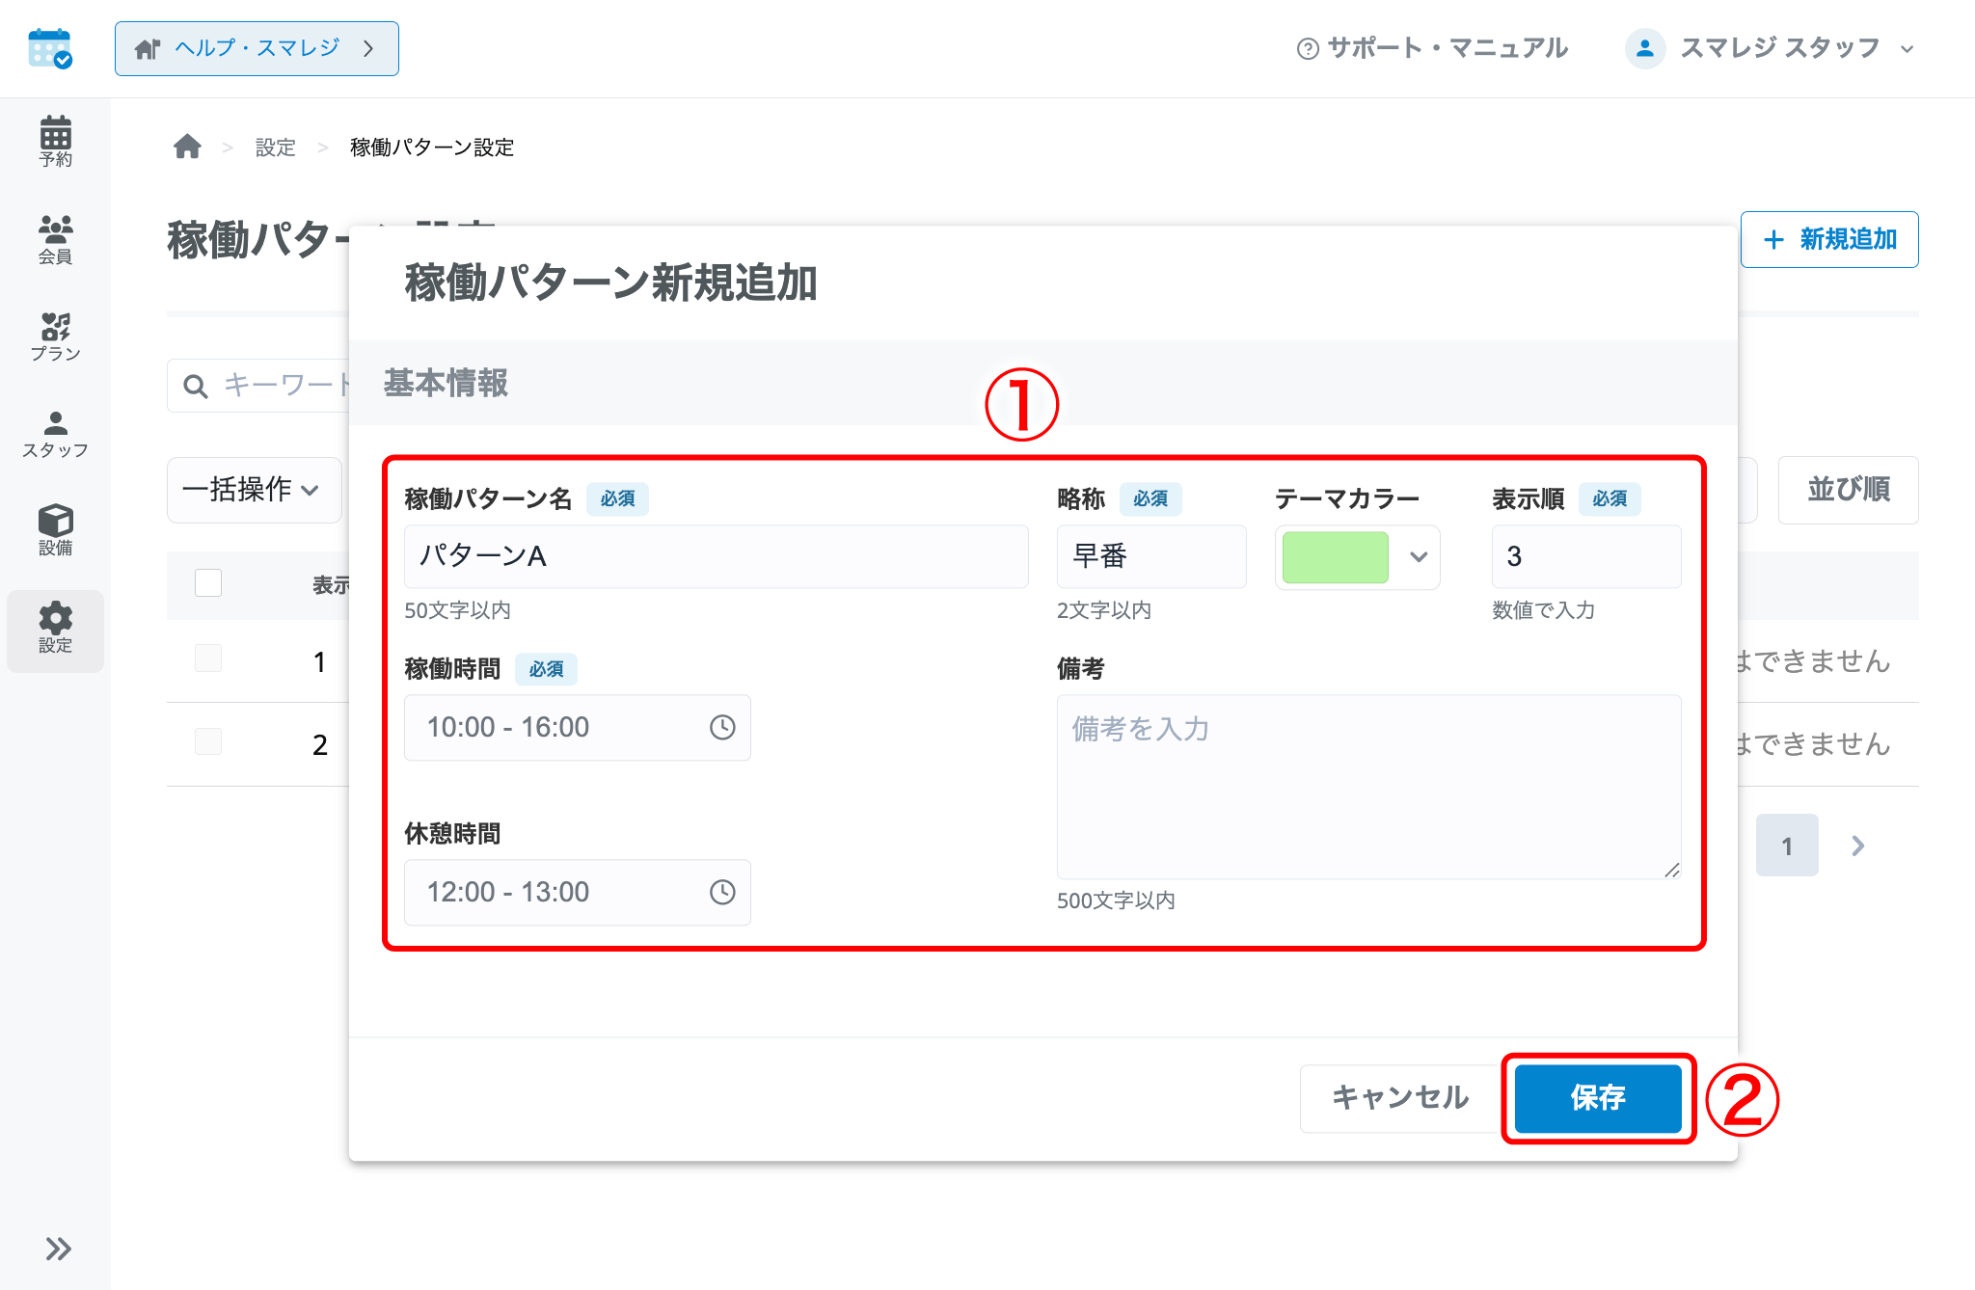Screen dimensions: 1975x1290
Task: Open the 設備 sidebar icon
Action: click(x=55, y=530)
